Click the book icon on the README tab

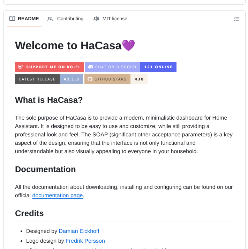(x=12, y=19)
